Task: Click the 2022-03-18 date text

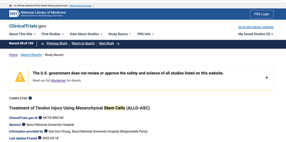Action: click(51, 138)
